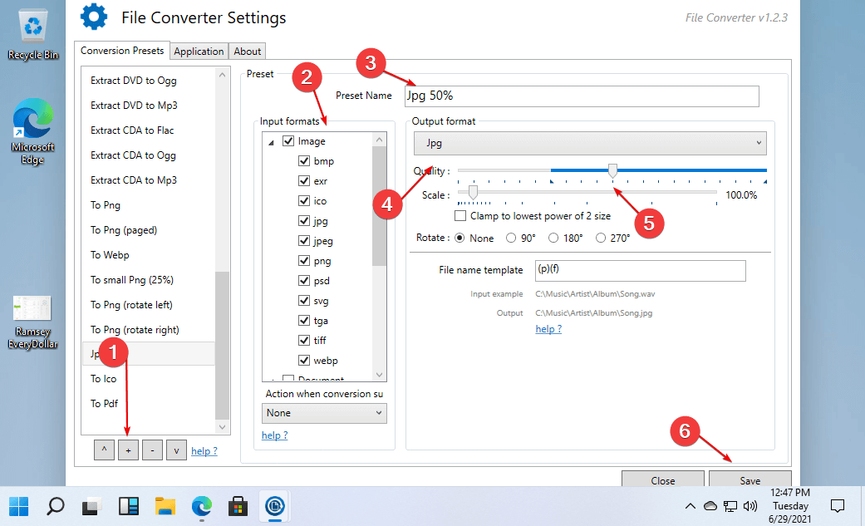Click the Close button
The width and height of the screenshot is (865, 526).
(x=662, y=479)
